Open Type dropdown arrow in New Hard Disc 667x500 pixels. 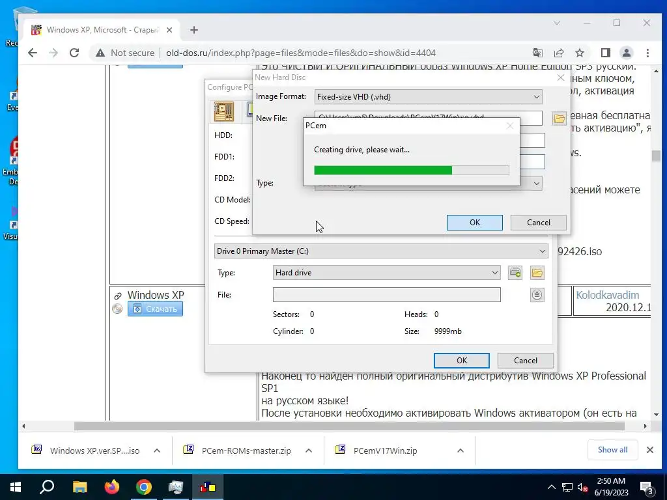click(537, 183)
